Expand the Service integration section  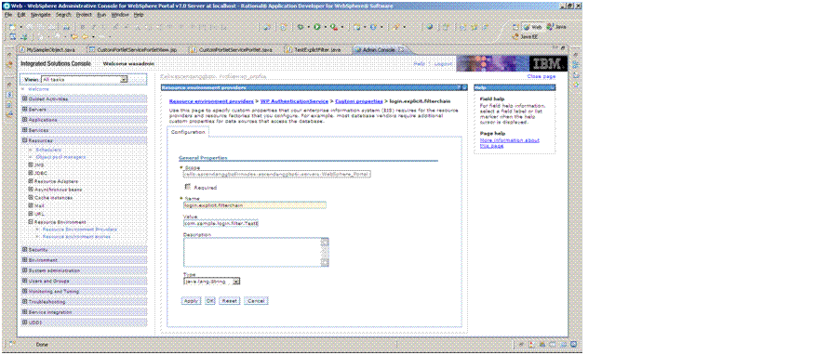tap(24, 311)
